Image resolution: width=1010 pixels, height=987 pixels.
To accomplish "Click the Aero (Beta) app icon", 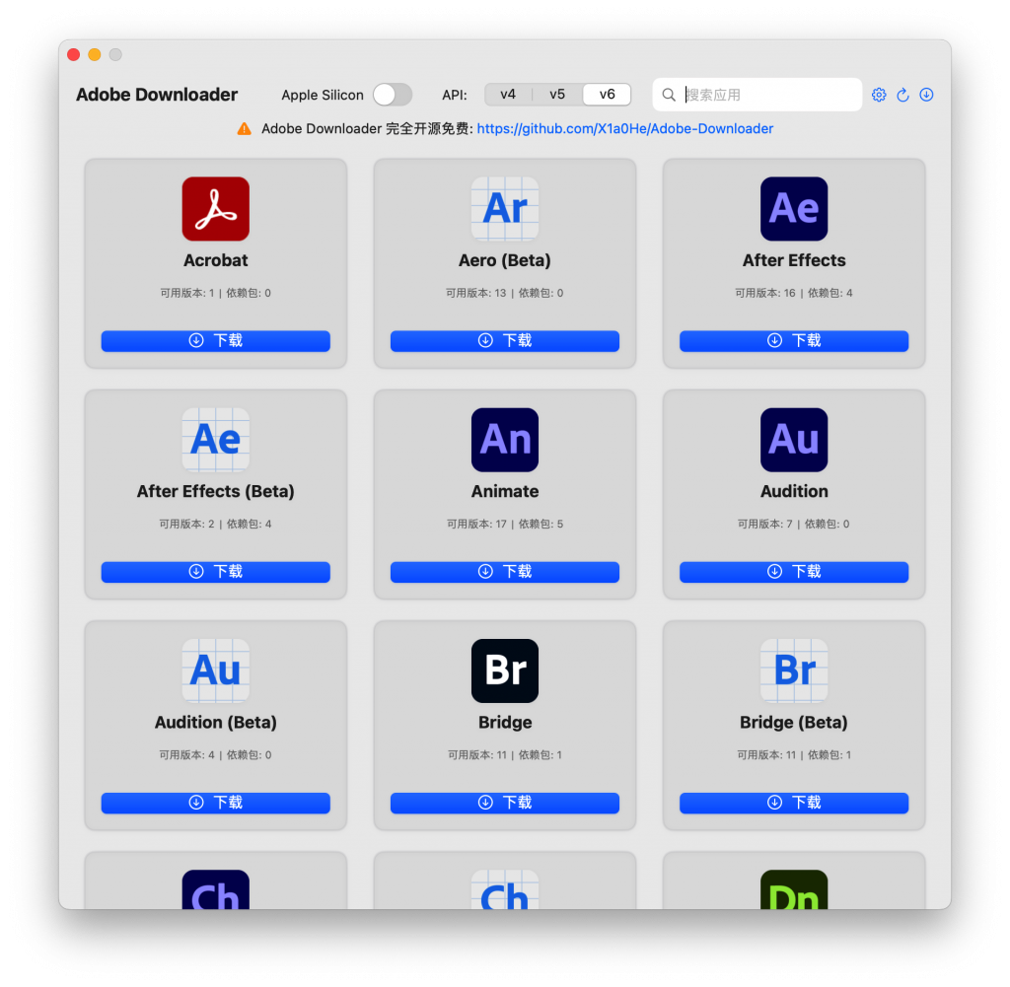I will click(x=504, y=209).
